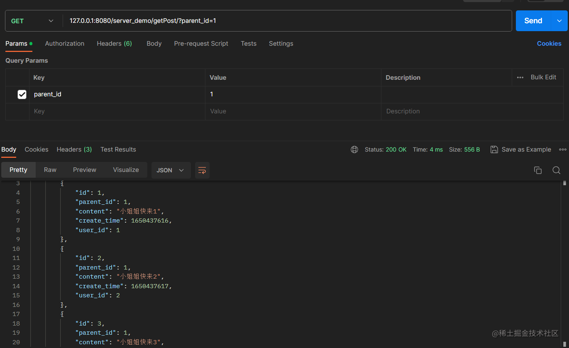The image size is (569, 348).
Task: Click the content string 小姐姐快来3
Action: pos(138,342)
